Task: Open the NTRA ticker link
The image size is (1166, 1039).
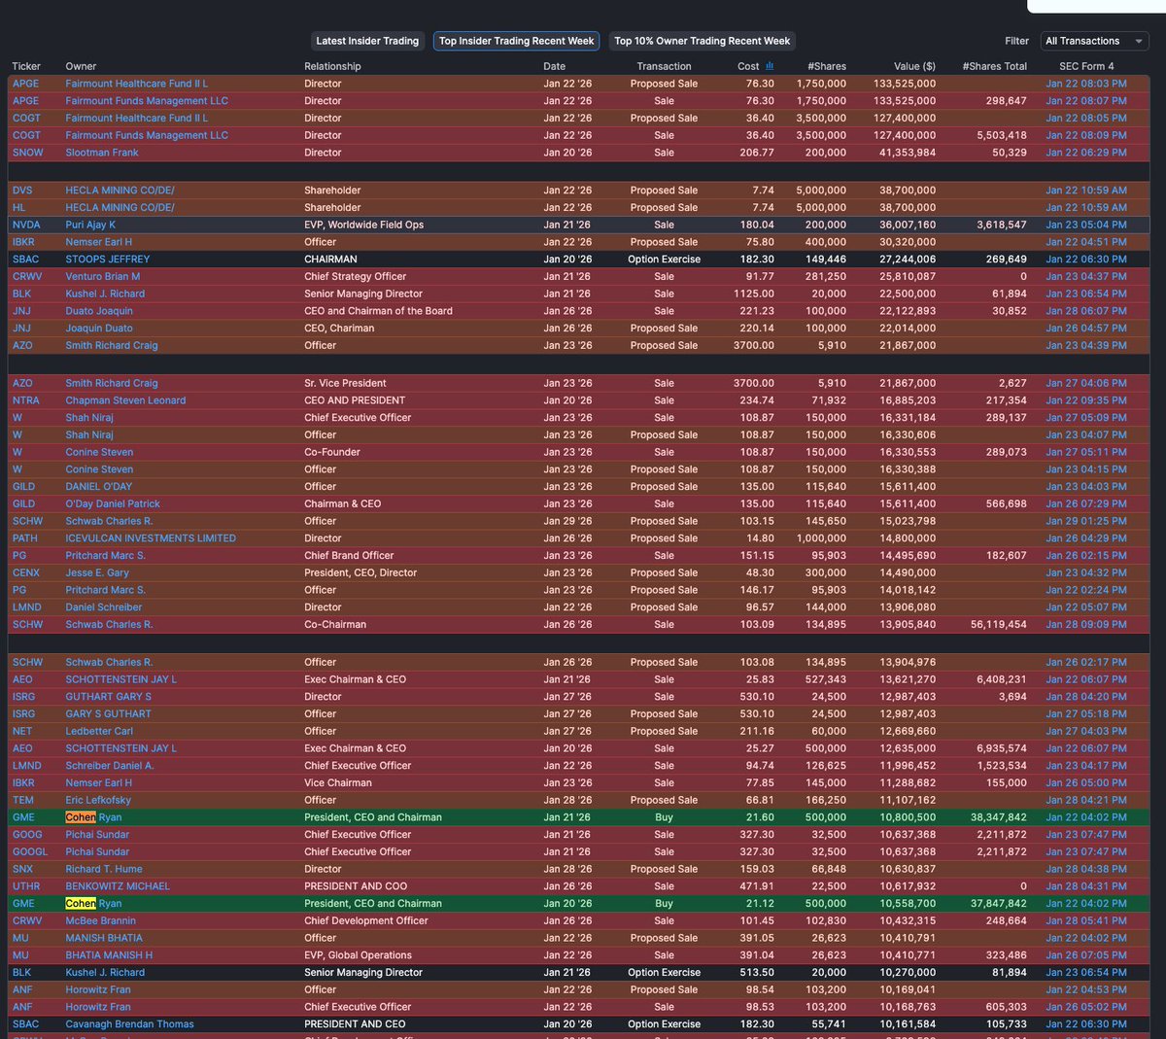Action: pyautogui.click(x=25, y=400)
